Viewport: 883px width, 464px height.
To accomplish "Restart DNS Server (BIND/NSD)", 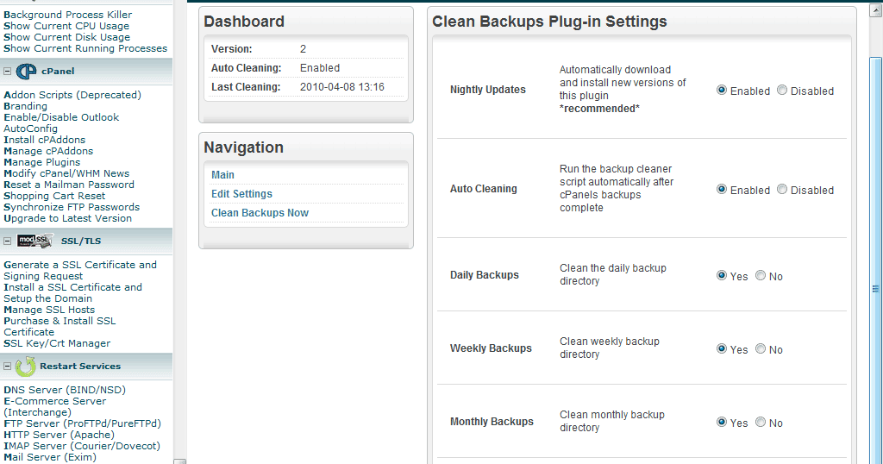I will (65, 390).
